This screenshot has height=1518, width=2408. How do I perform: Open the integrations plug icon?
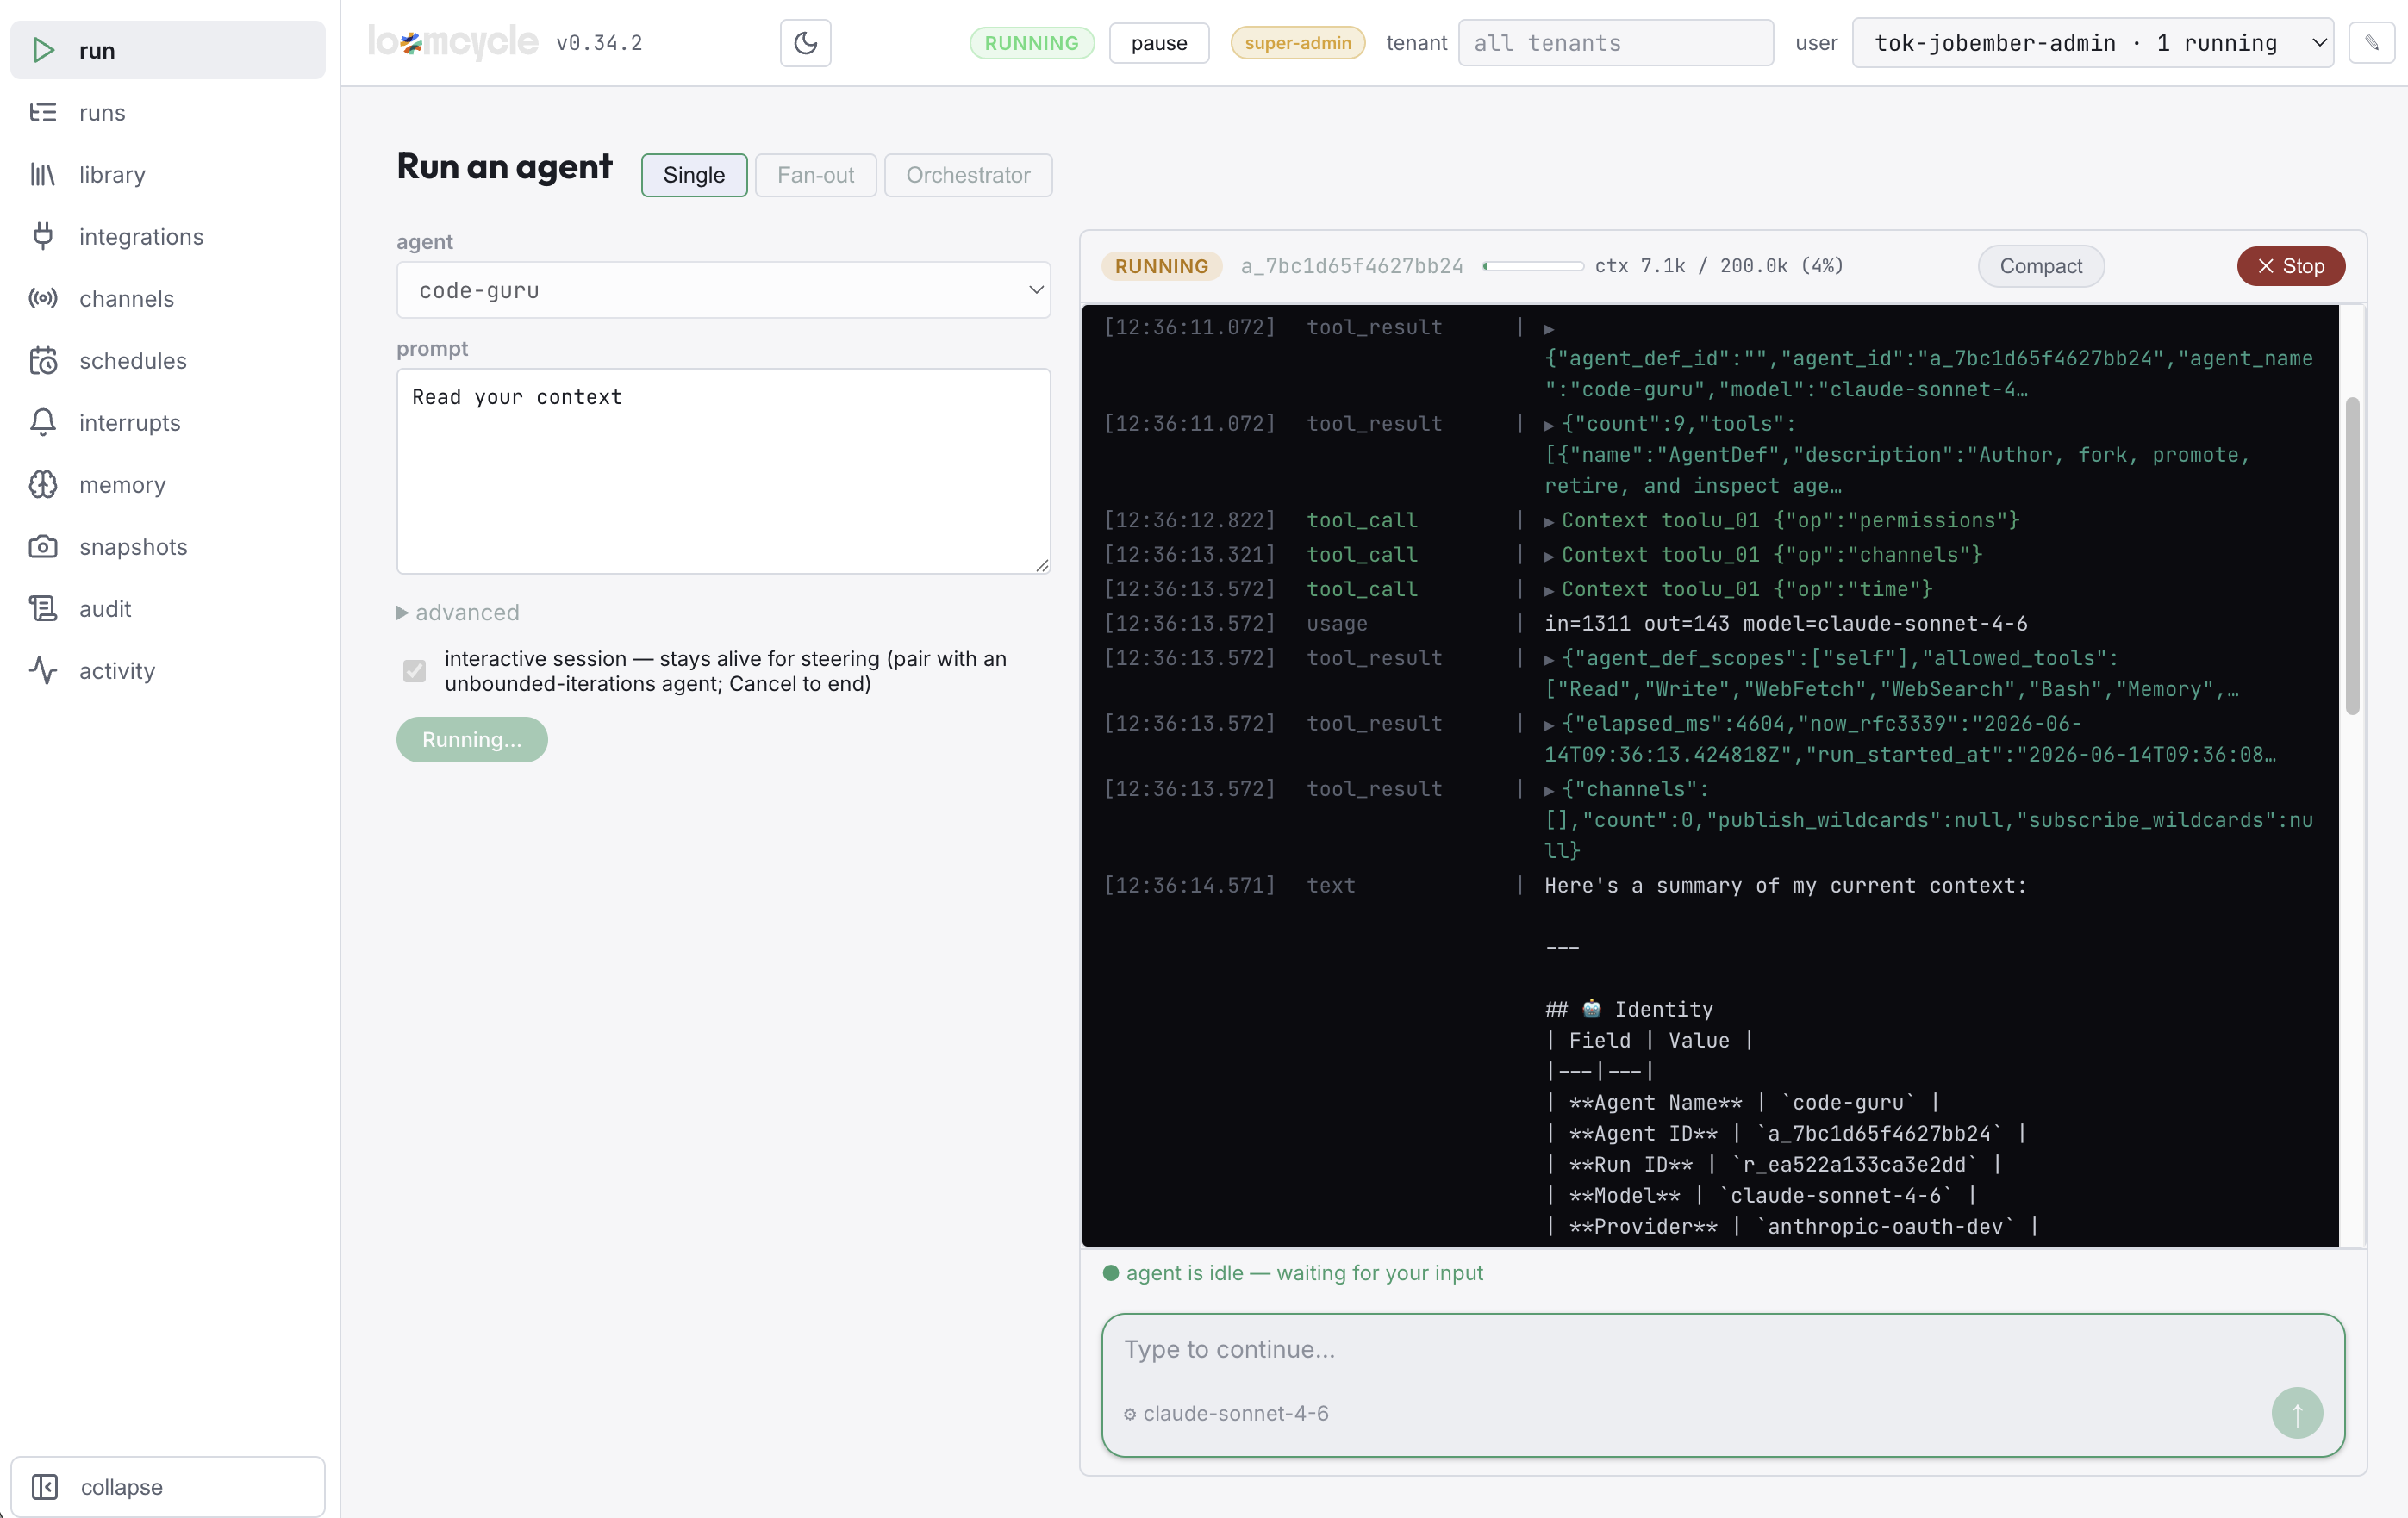(43, 236)
